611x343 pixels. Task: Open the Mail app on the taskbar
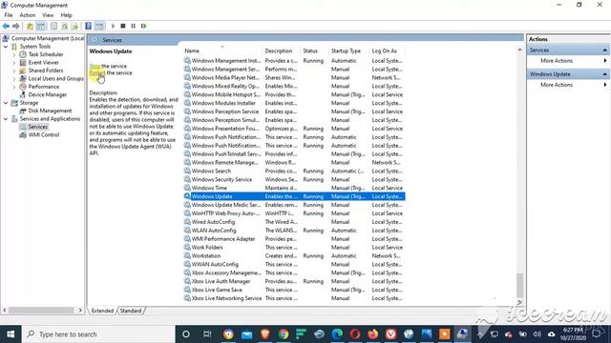246,334
